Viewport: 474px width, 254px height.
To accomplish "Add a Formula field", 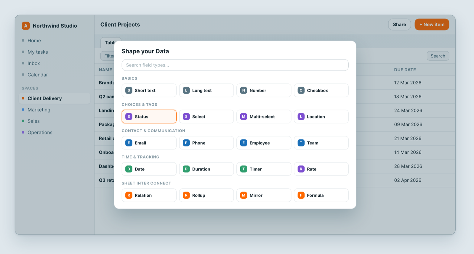I will pyautogui.click(x=321, y=195).
